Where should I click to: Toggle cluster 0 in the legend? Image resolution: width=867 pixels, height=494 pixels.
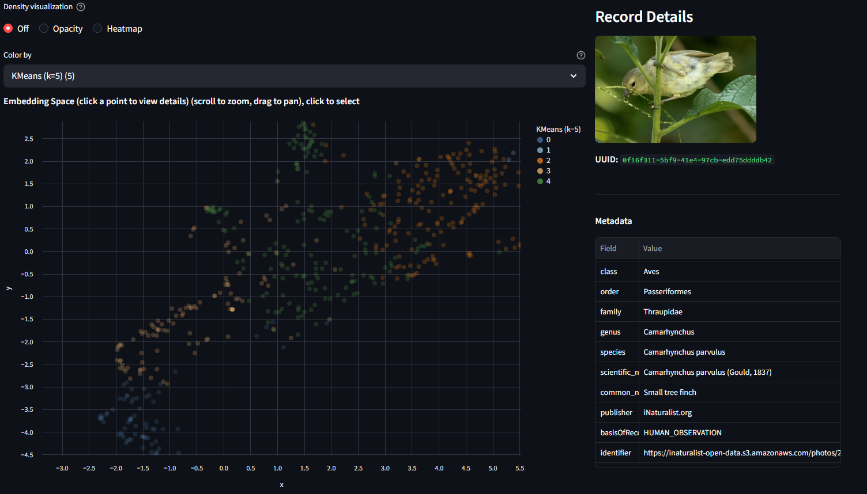tap(544, 140)
